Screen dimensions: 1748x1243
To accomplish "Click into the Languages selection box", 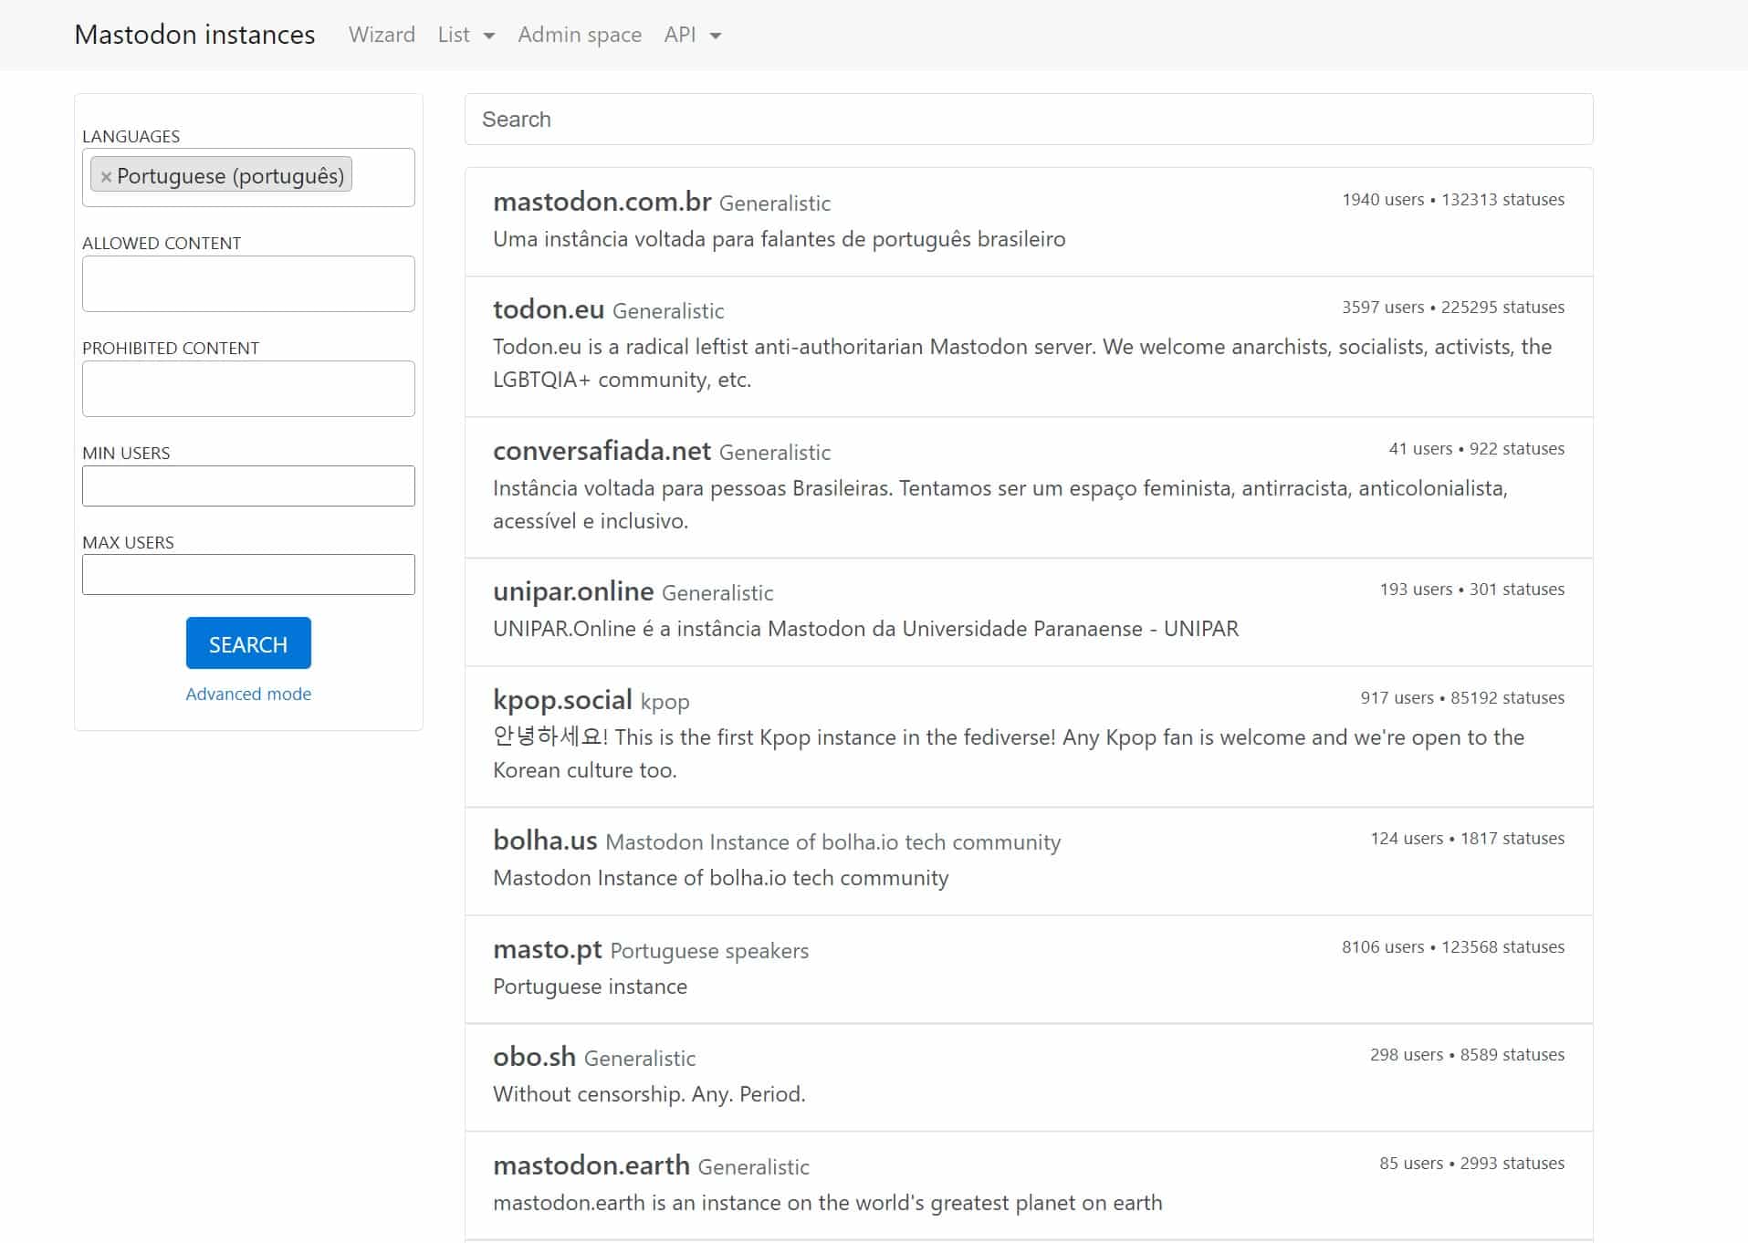I will (382, 177).
